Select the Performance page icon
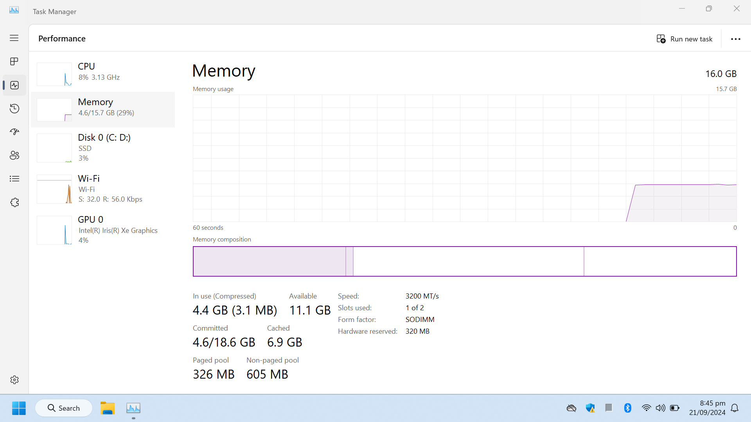Viewport: 751px width, 422px height. pos(14,85)
